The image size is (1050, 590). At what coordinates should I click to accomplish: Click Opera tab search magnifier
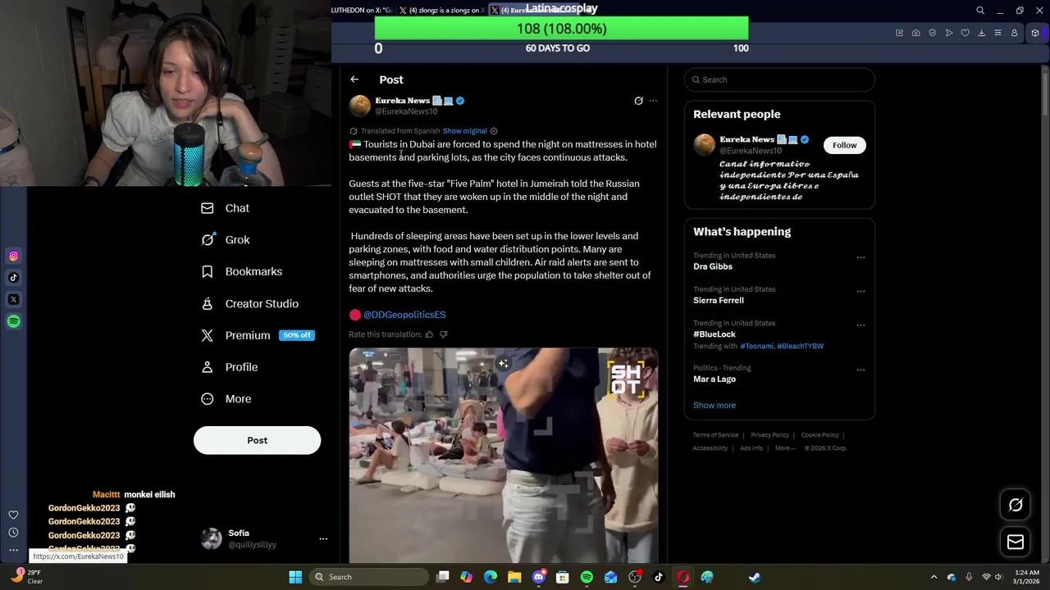tap(980, 11)
